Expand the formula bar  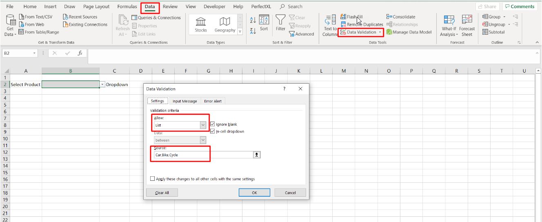pyautogui.click(x=538, y=53)
